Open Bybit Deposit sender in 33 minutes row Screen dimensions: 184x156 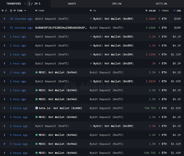click(x=52, y=19)
